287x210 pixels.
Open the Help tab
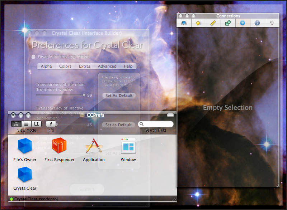[x=128, y=66]
